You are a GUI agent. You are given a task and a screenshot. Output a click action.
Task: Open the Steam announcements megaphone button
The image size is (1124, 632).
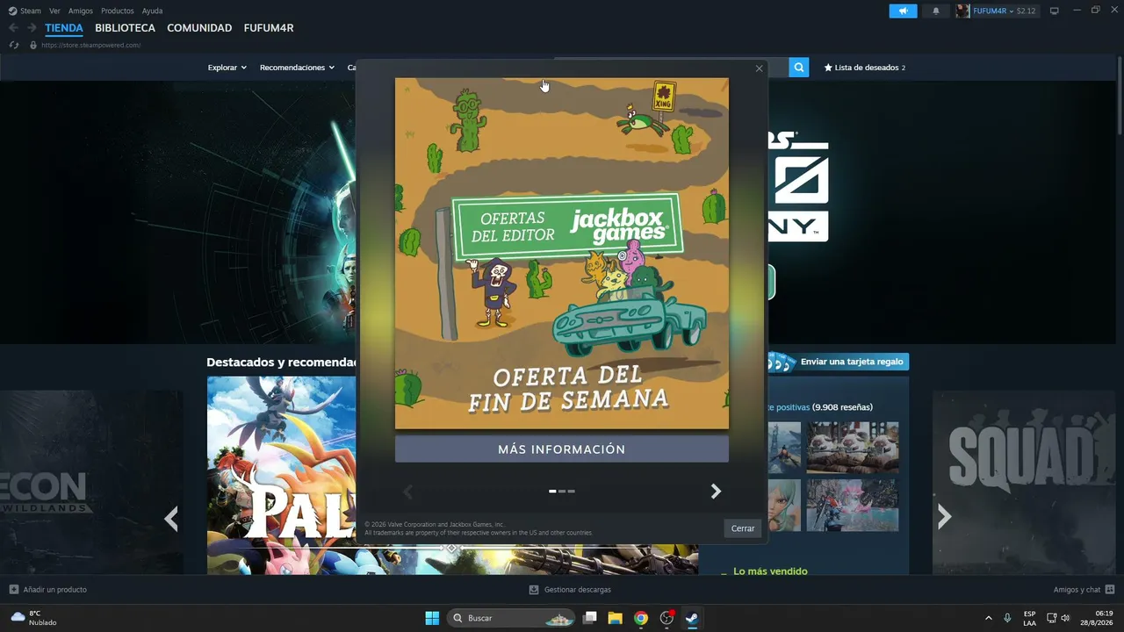click(903, 11)
